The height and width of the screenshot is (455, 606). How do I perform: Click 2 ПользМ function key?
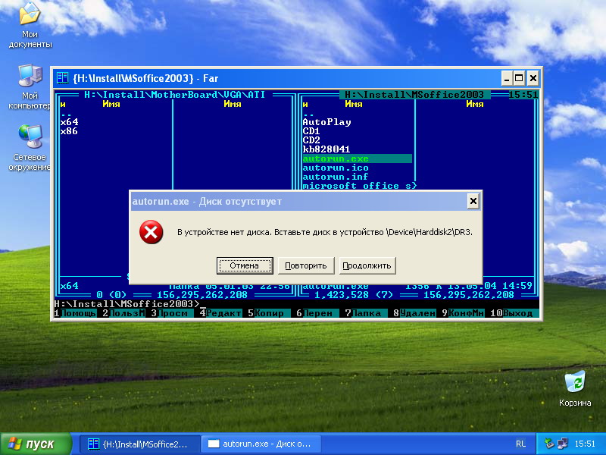click(x=123, y=313)
